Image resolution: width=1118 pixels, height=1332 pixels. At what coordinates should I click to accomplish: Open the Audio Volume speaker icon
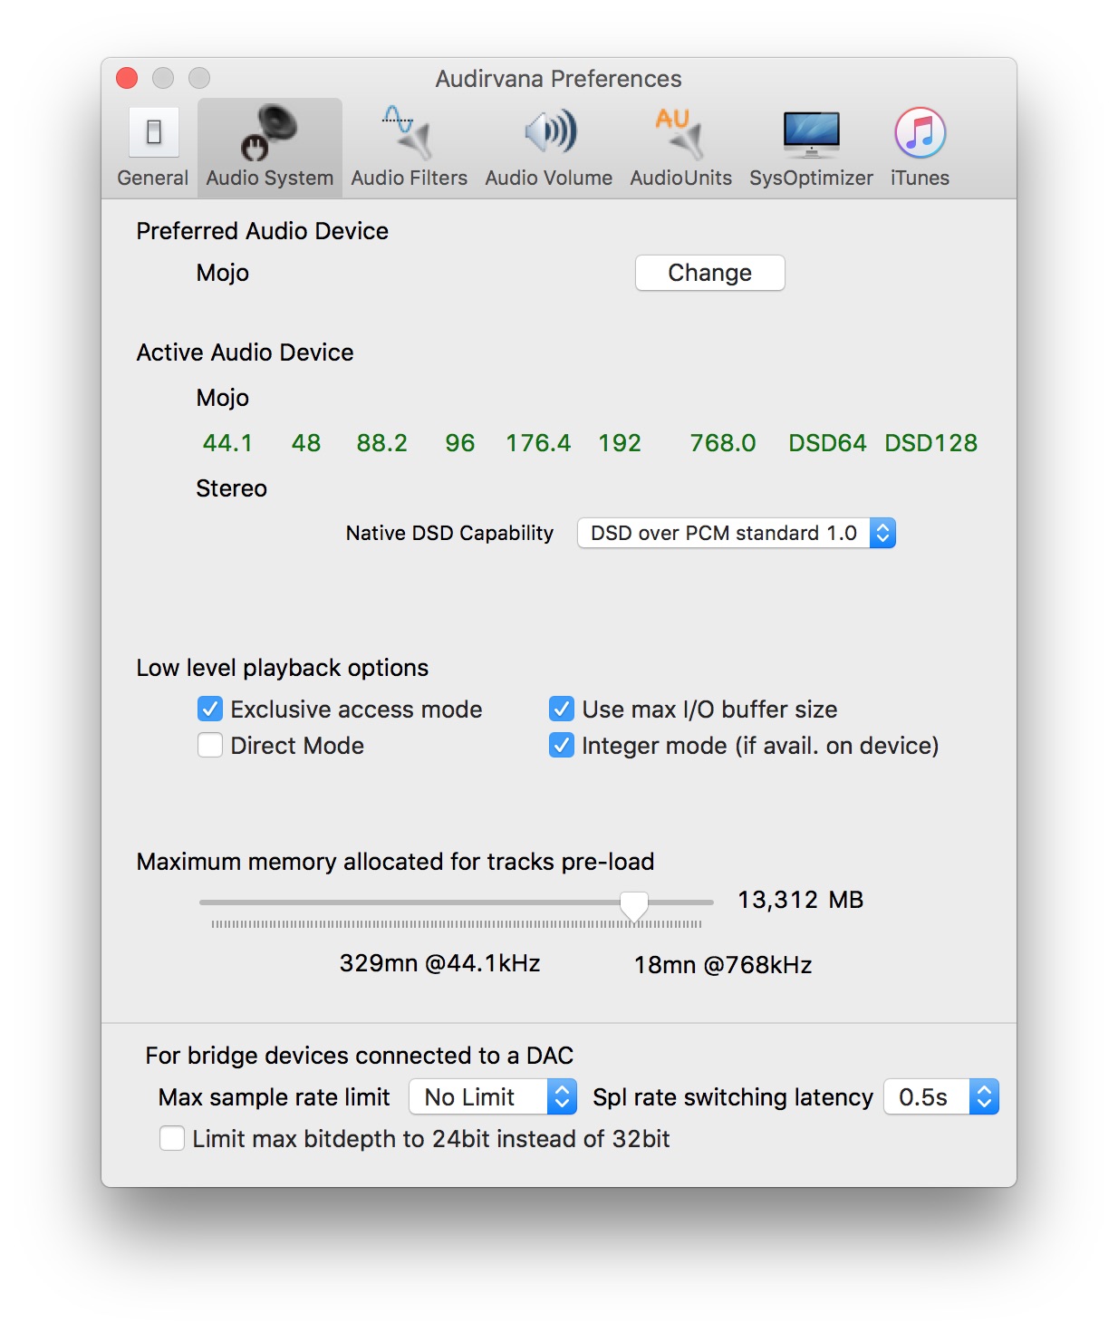(549, 132)
